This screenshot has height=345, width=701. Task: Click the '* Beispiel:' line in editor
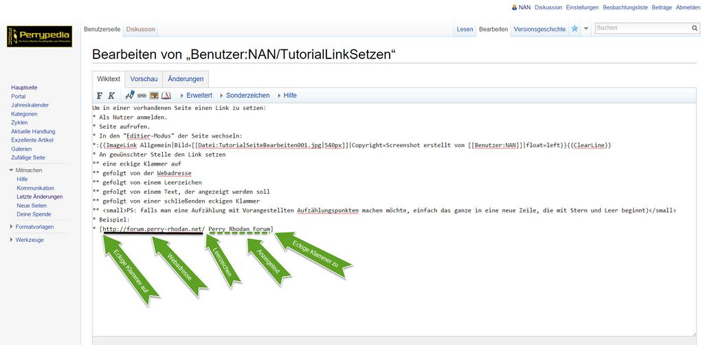point(111,220)
